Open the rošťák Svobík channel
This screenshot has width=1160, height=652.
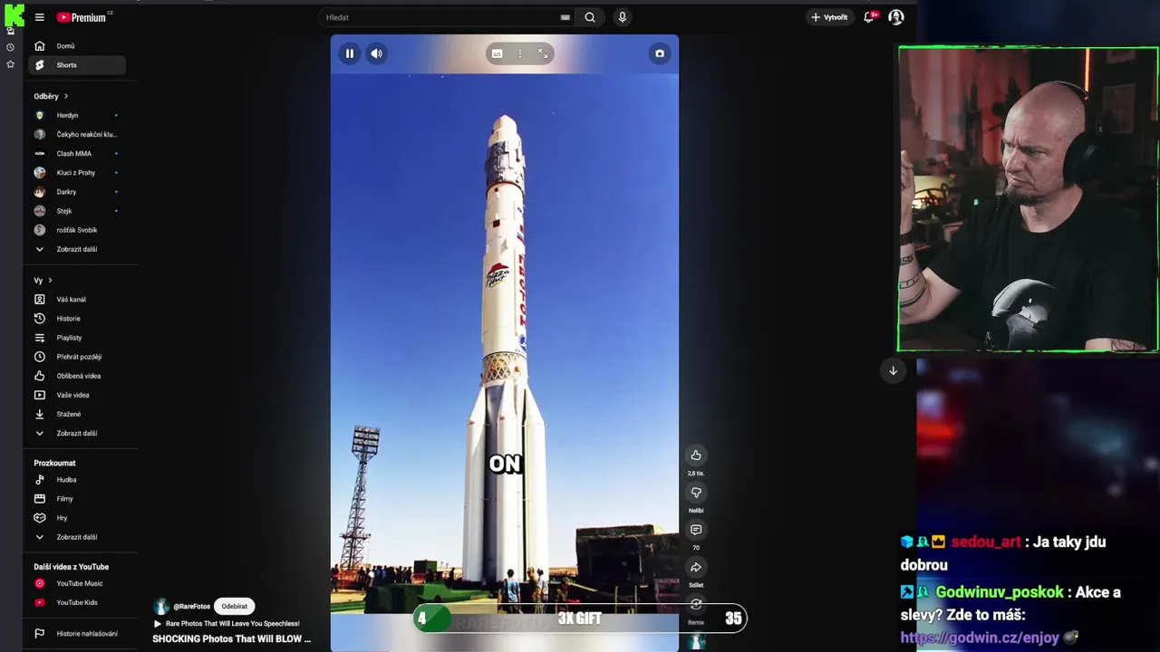click(76, 230)
